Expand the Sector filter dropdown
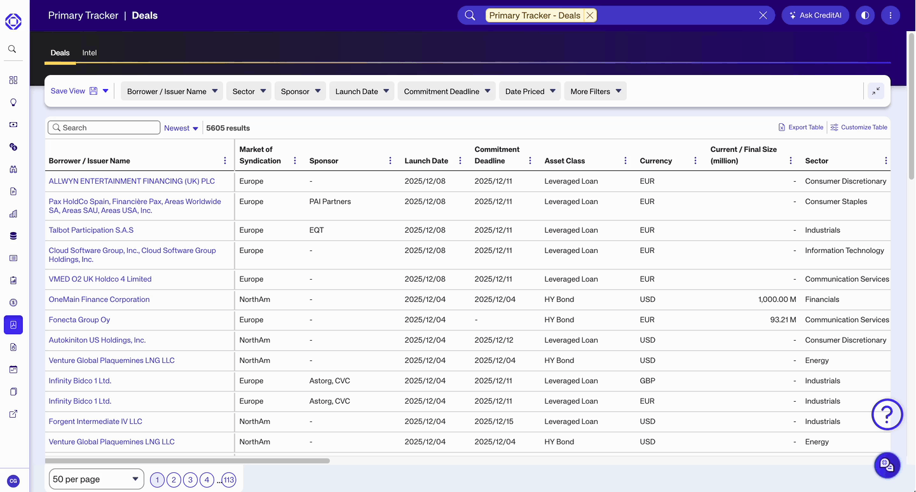The image size is (916, 492). [x=248, y=91]
